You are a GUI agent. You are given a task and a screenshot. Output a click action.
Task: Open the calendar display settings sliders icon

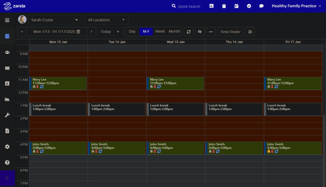click(250, 32)
